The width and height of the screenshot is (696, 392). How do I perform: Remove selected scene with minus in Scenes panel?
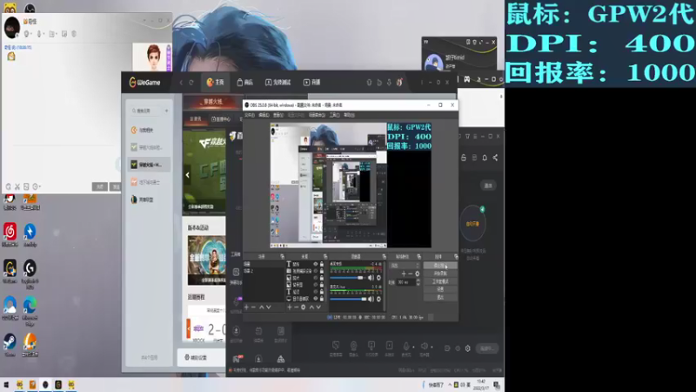tap(253, 308)
